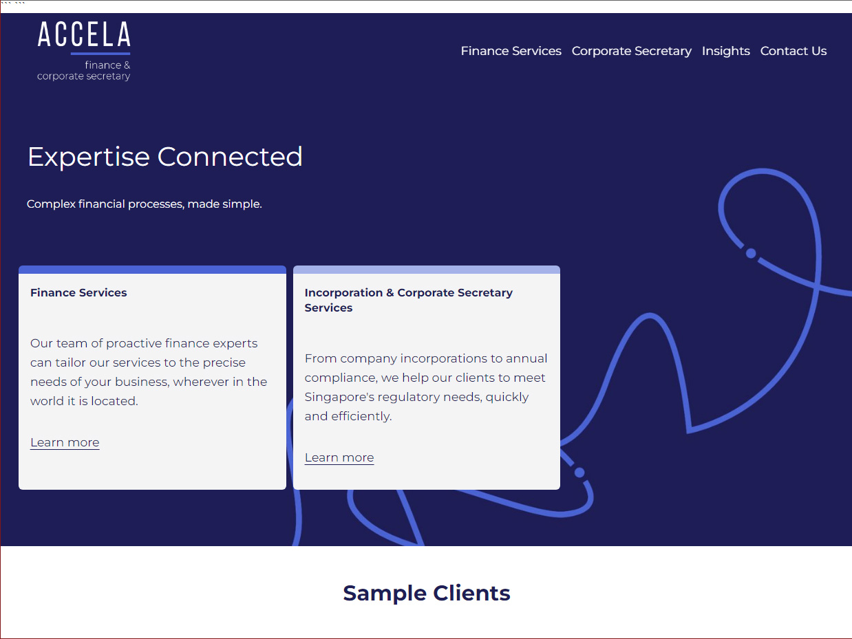852x639 pixels.
Task: Click the logo tagline 'finance & corporate secretary'
Action: click(84, 71)
